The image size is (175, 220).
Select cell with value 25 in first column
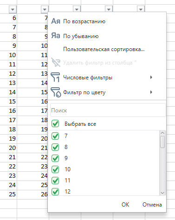pos(8,194)
